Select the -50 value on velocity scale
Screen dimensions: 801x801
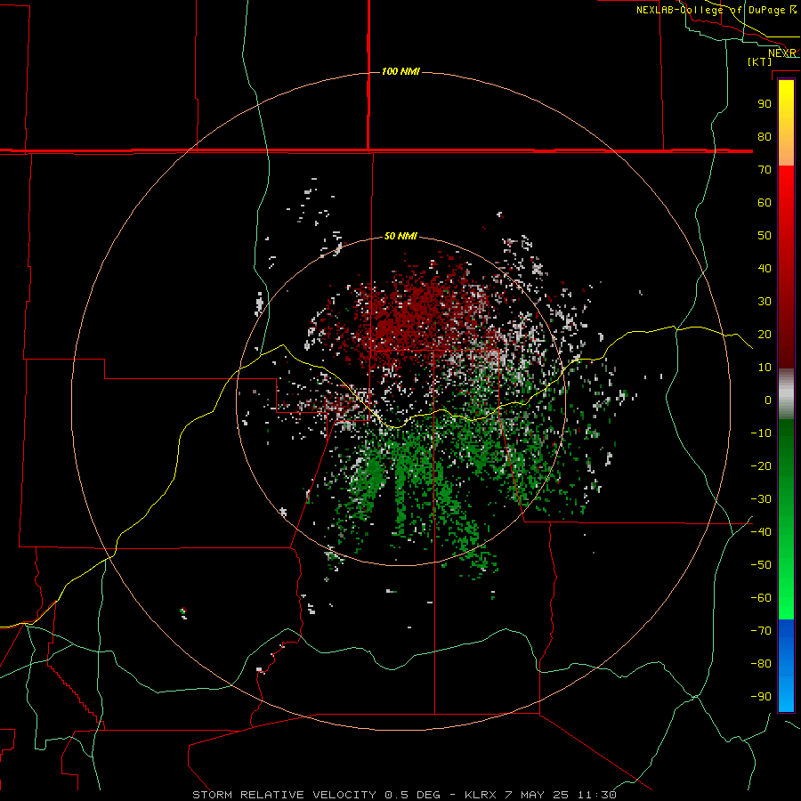pos(761,565)
